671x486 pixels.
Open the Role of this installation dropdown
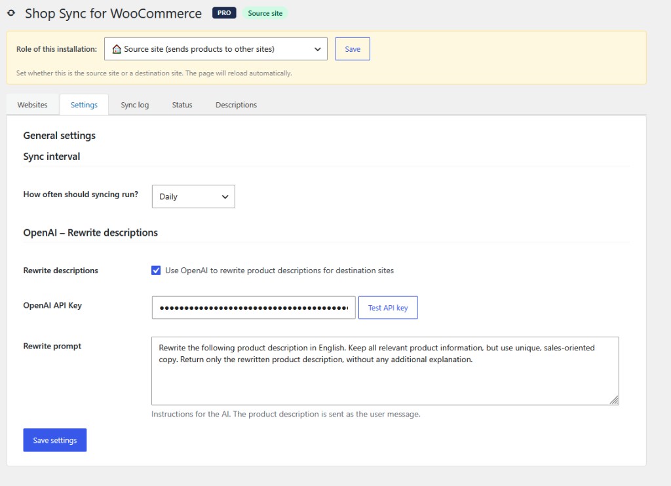(x=216, y=48)
